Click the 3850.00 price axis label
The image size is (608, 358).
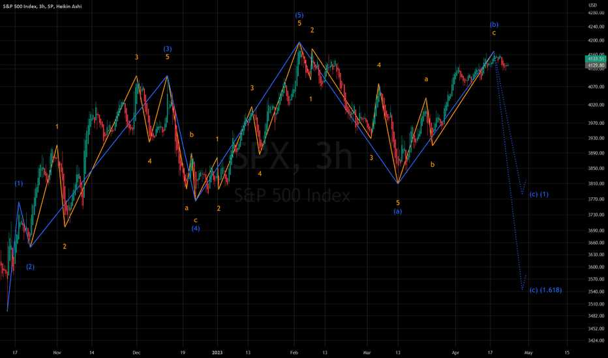click(x=596, y=169)
